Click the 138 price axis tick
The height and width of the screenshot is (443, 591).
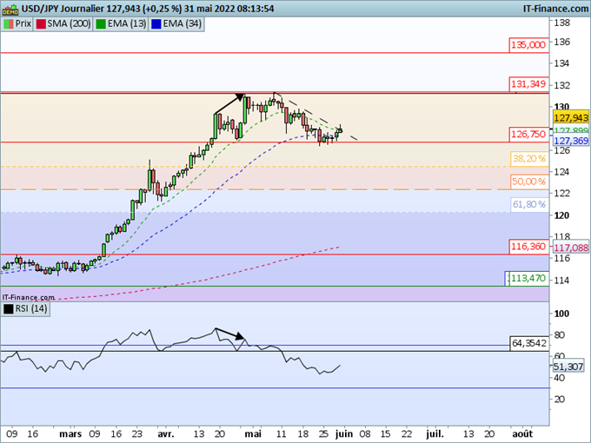point(561,23)
